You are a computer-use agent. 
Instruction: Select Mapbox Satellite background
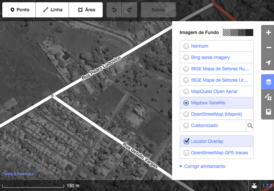pos(216,103)
